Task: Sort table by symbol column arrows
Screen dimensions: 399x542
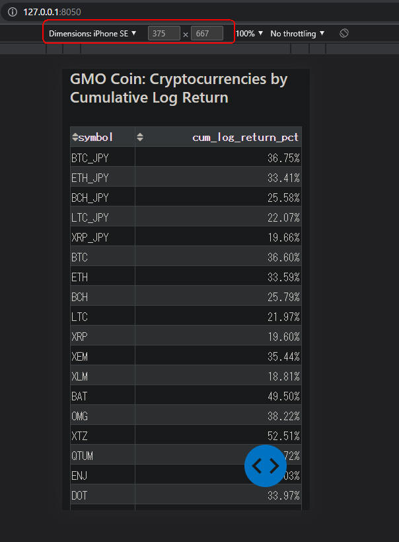Action: pyautogui.click(x=75, y=137)
